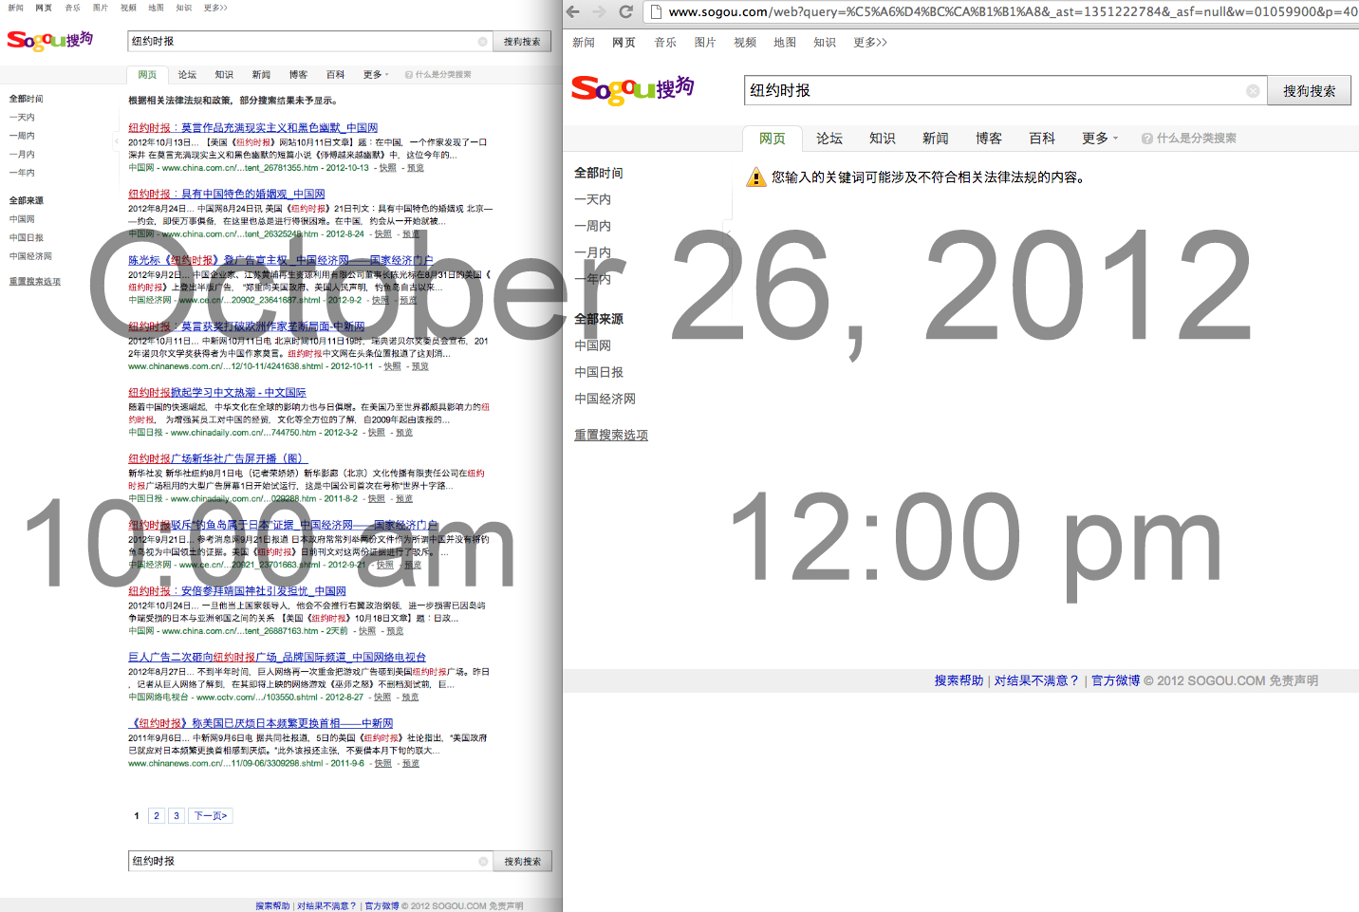Clear the bottom search box in left page
The width and height of the screenshot is (1359, 912).
482,862
